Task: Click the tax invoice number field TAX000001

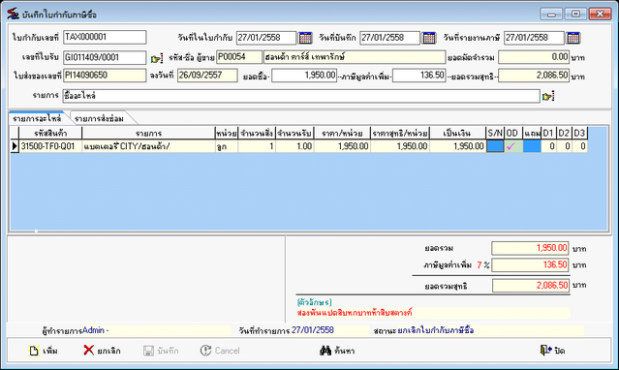Action: tap(105, 38)
